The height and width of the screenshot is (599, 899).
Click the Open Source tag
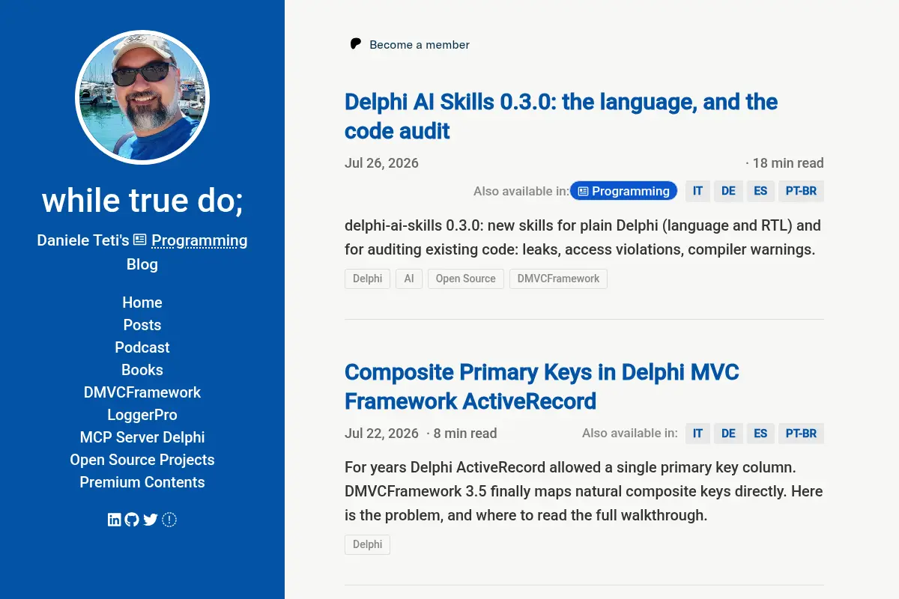(466, 279)
